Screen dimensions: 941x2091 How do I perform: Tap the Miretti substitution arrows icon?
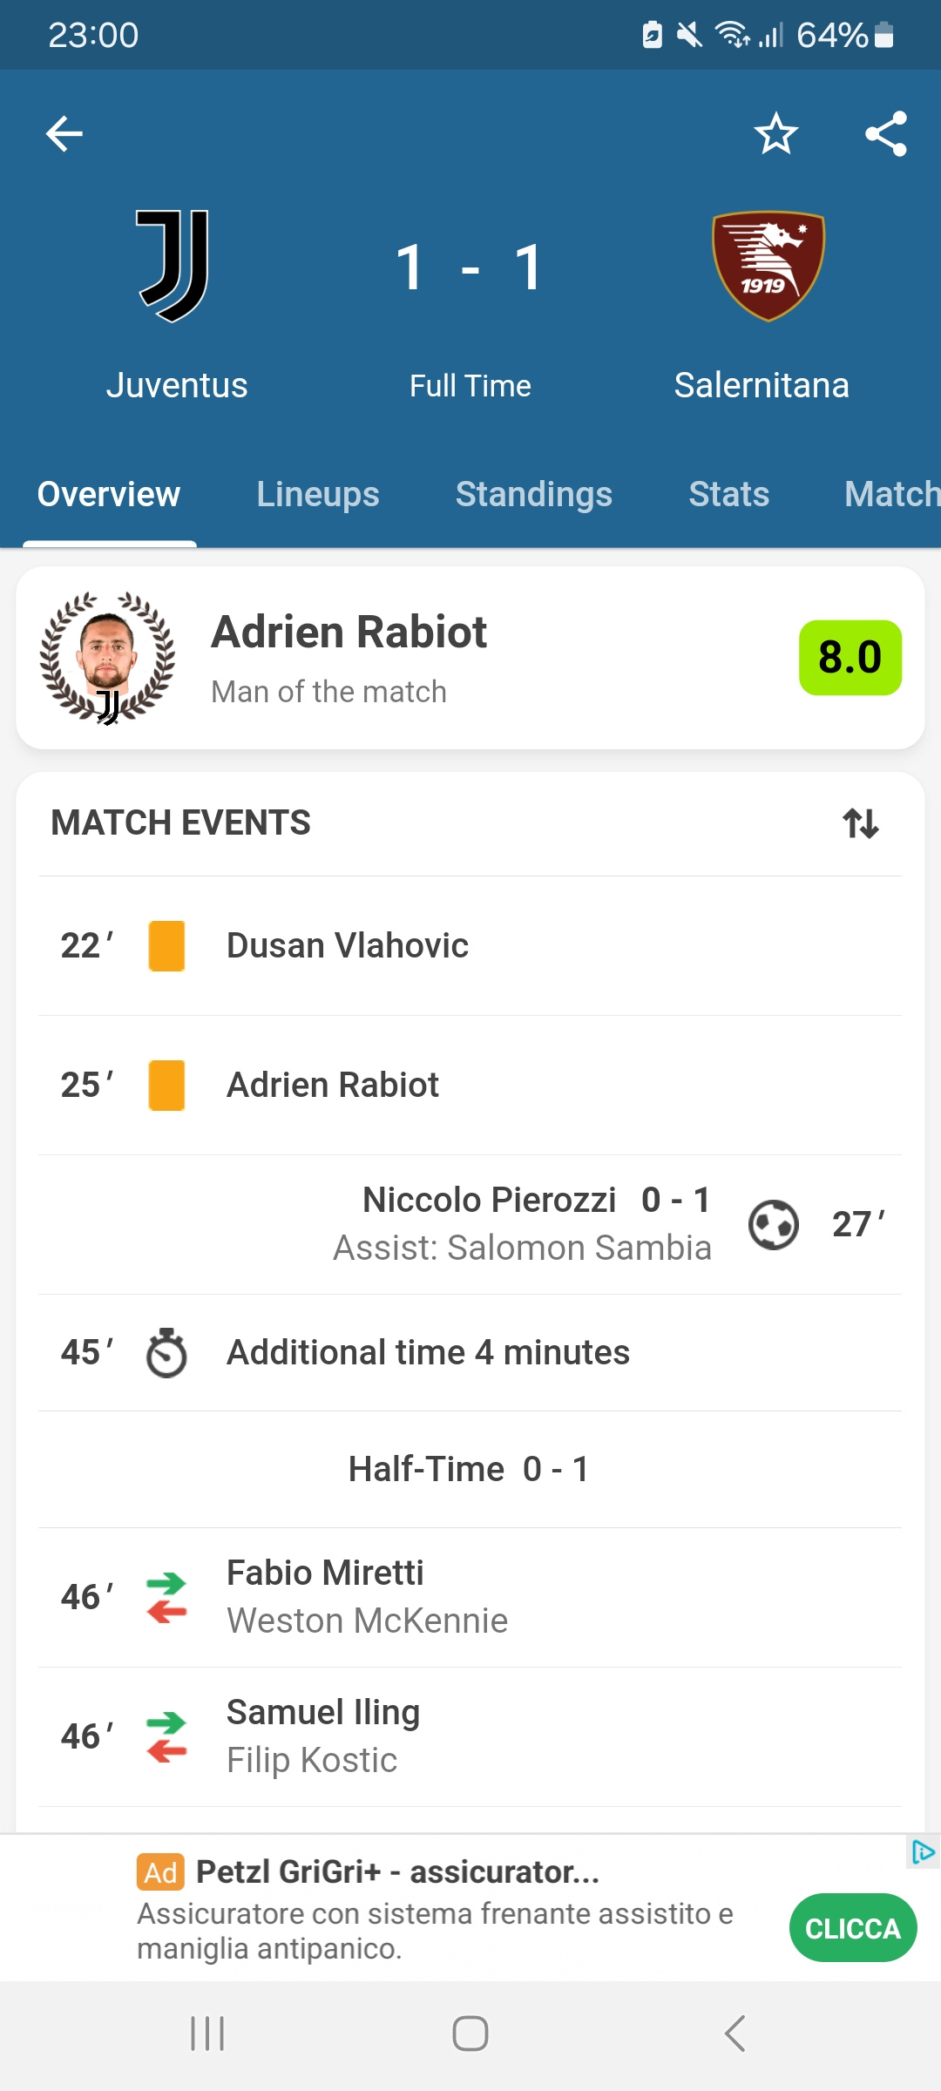[166, 1598]
